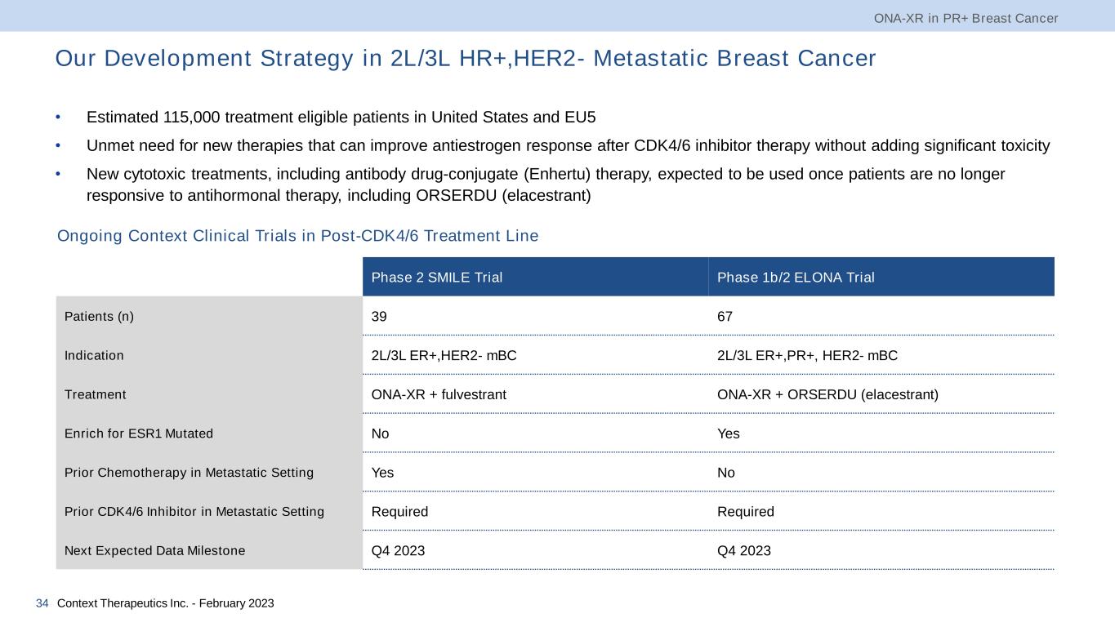Click 'Prior Chemotherapy in Metastatic Setting' row label

(188, 473)
